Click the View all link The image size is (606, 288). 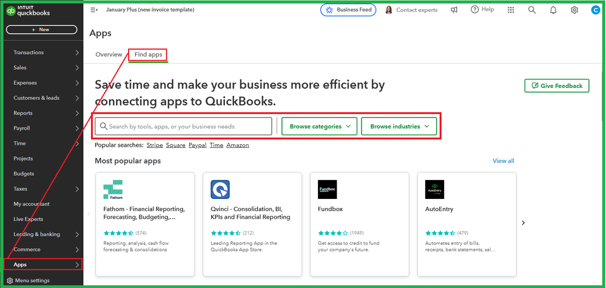pos(503,161)
